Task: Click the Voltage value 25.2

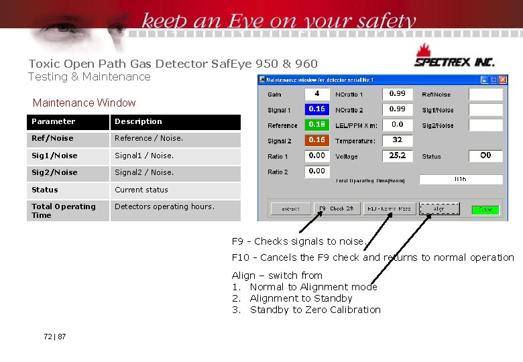Action: pyautogui.click(x=397, y=156)
